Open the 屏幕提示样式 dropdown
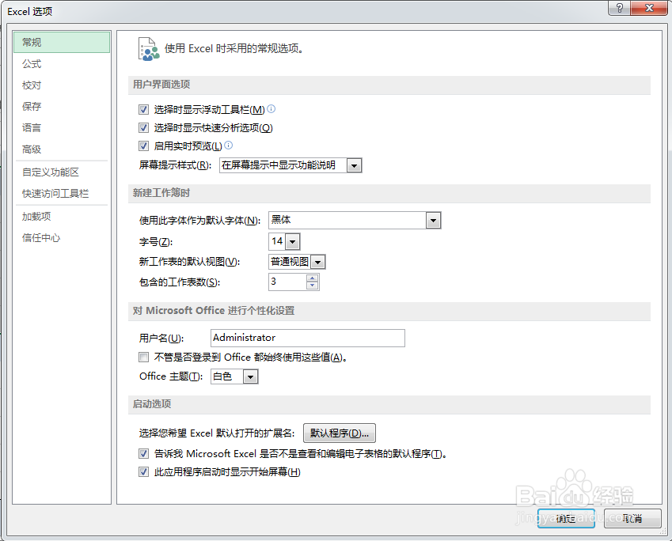Screen dimensions: 672x541 point(354,165)
